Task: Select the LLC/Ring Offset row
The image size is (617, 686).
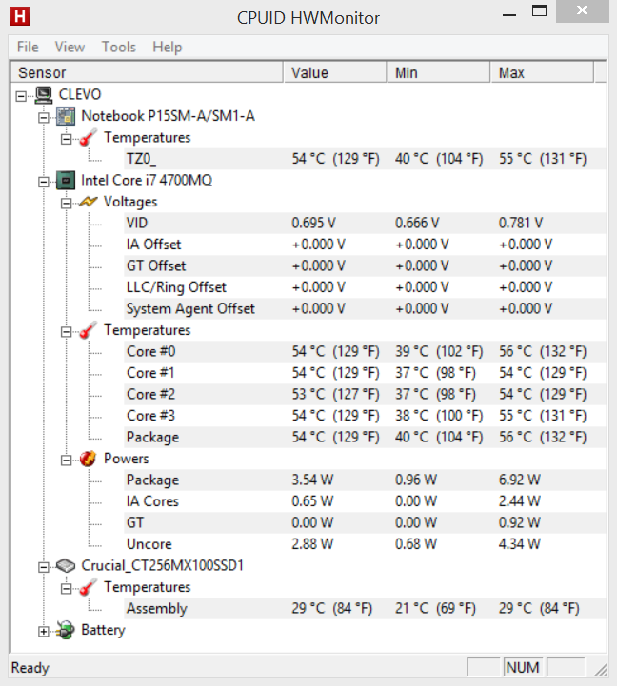Action: pyautogui.click(x=366, y=287)
